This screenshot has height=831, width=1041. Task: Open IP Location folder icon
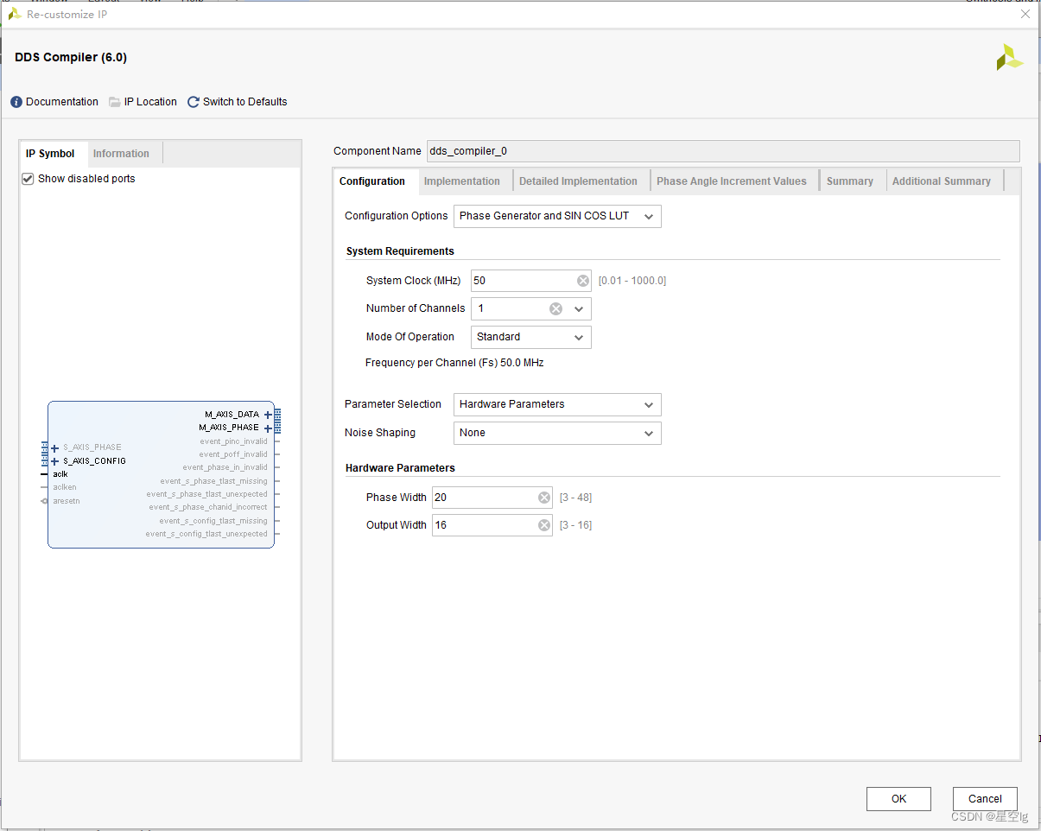(115, 102)
